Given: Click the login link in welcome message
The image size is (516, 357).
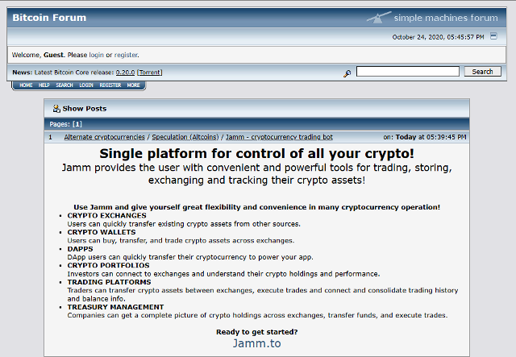Looking at the screenshot, I should [96, 55].
